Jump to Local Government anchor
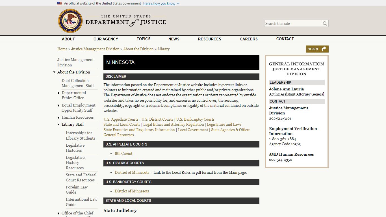 click(x=193, y=130)
